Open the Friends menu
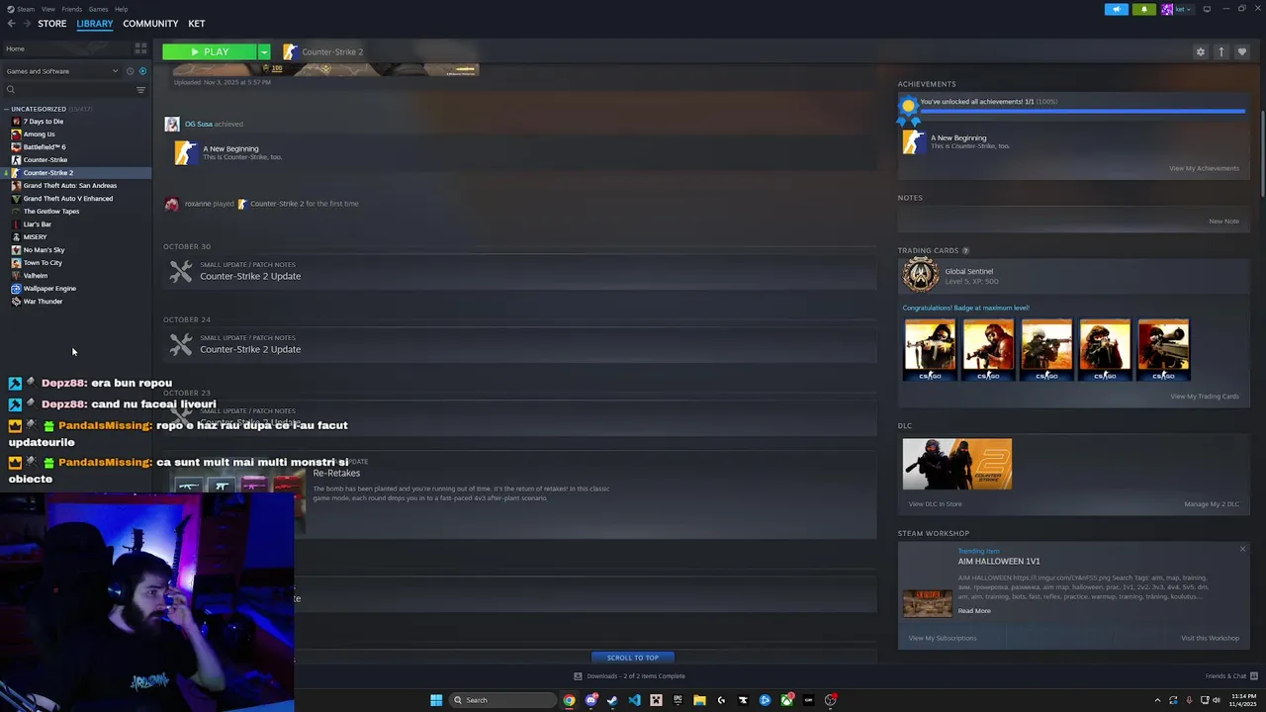This screenshot has width=1266, height=712. [72, 9]
